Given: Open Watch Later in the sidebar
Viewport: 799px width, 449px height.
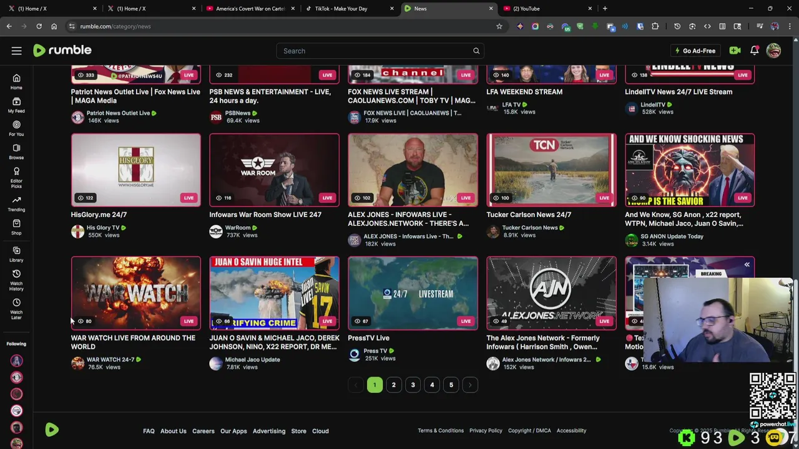Looking at the screenshot, I should click(x=16, y=309).
